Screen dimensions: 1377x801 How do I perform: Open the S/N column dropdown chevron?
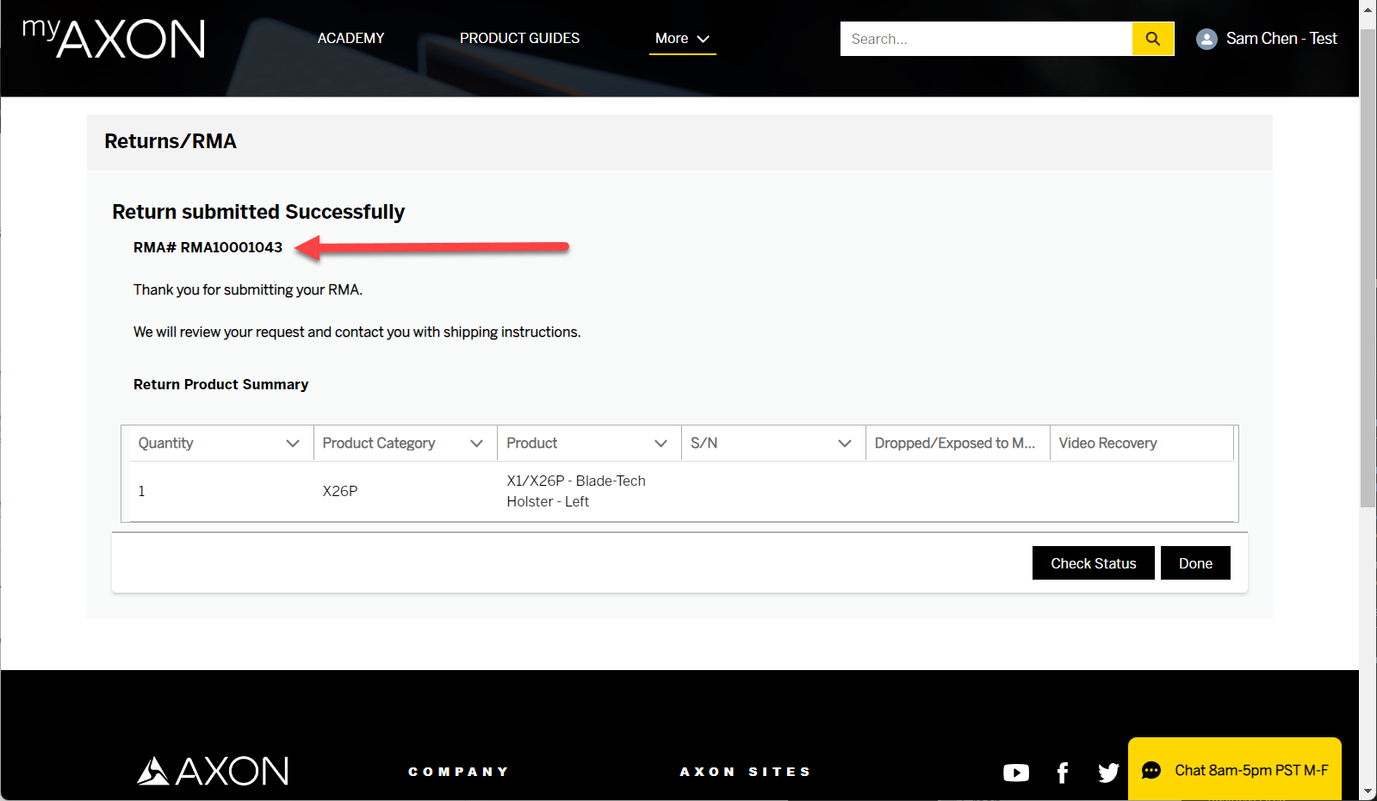845,444
